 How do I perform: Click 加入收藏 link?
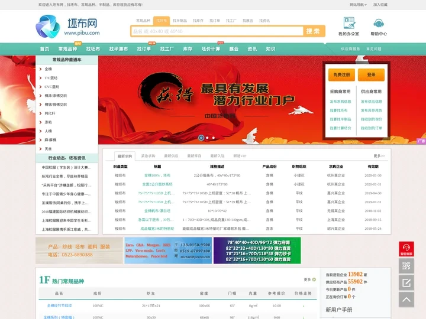tap(380, 5)
